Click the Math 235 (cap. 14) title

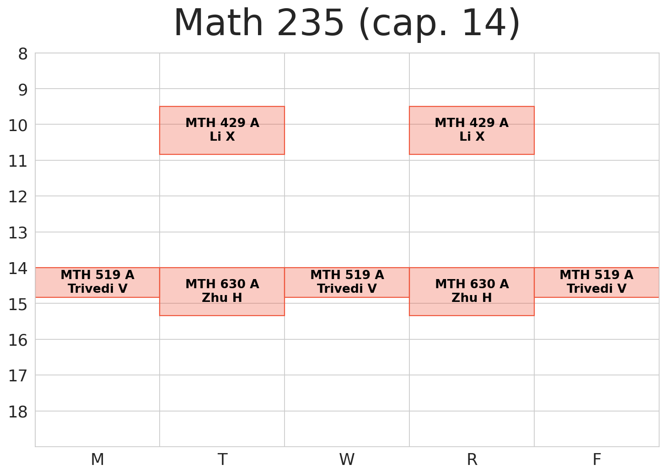347,24
